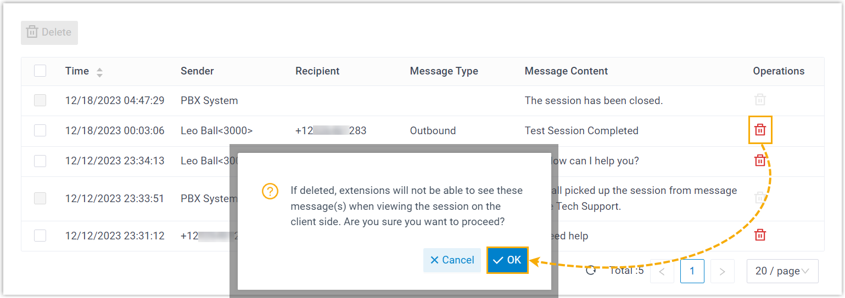Click the Time column header
845x298 pixels.
point(77,71)
